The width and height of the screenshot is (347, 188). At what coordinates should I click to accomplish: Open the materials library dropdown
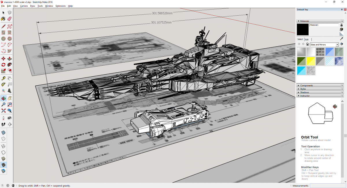pyautogui.click(x=337, y=45)
